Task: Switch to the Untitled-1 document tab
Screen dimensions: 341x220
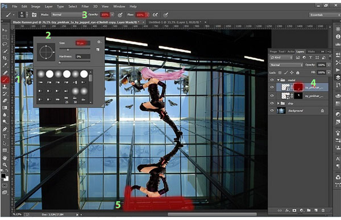Action: (175, 22)
